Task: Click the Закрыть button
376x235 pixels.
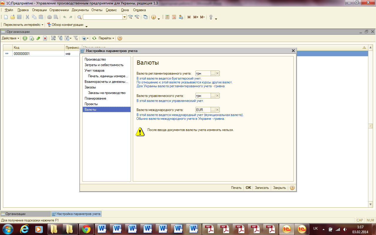Action: point(279,188)
